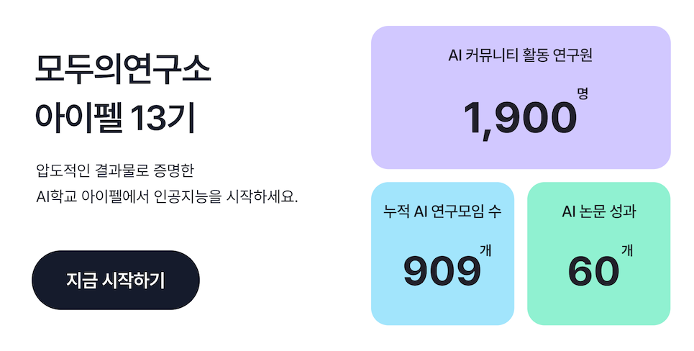694x351 pixels.
Task: Click the 개 unit beside 909
Action: (485, 250)
